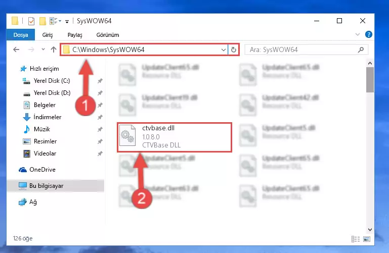The height and width of the screenshot is (253, 389).
Task: Click the Forward navigation arrow
Action: 31,49
